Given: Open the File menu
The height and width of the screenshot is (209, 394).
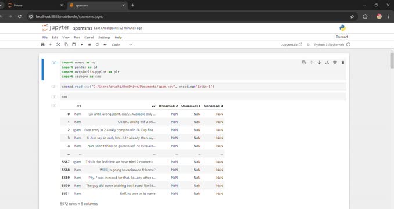Looking at the screenshot, I should [45, 37].
